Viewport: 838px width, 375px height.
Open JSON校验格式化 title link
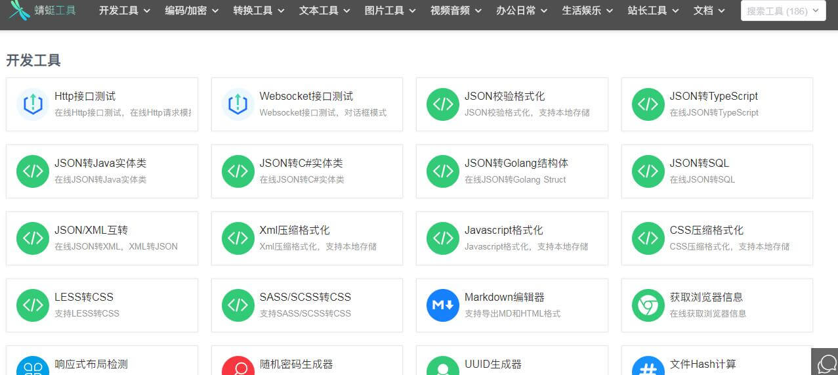click(x=505, y=96)
